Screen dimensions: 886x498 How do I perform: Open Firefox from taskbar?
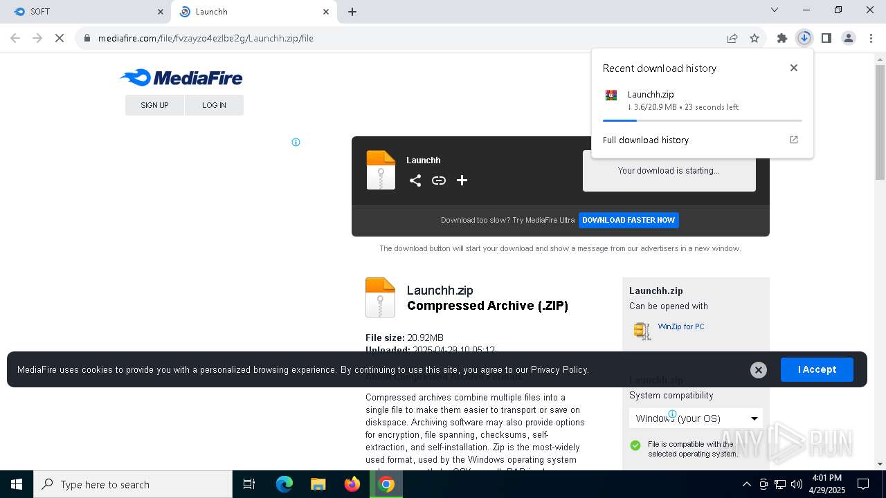tap(352, 484)
